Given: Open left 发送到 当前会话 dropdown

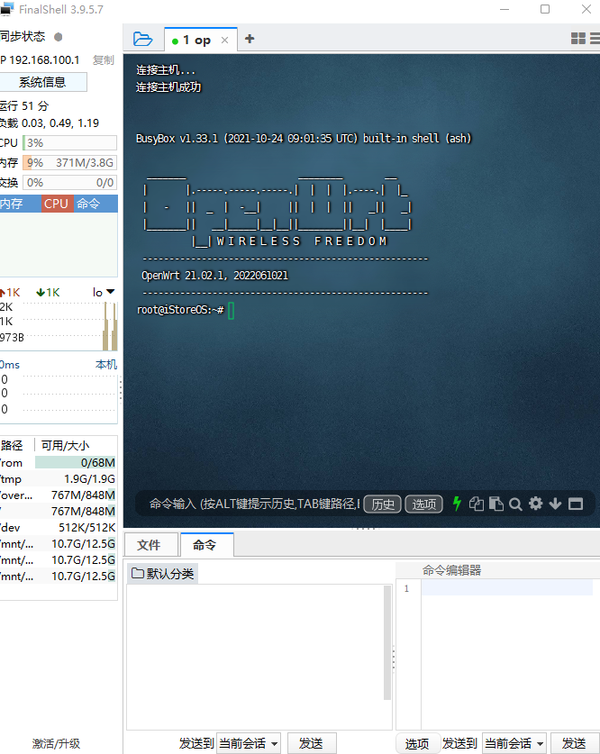Looking at the screenshot, I should pos(248,743).
